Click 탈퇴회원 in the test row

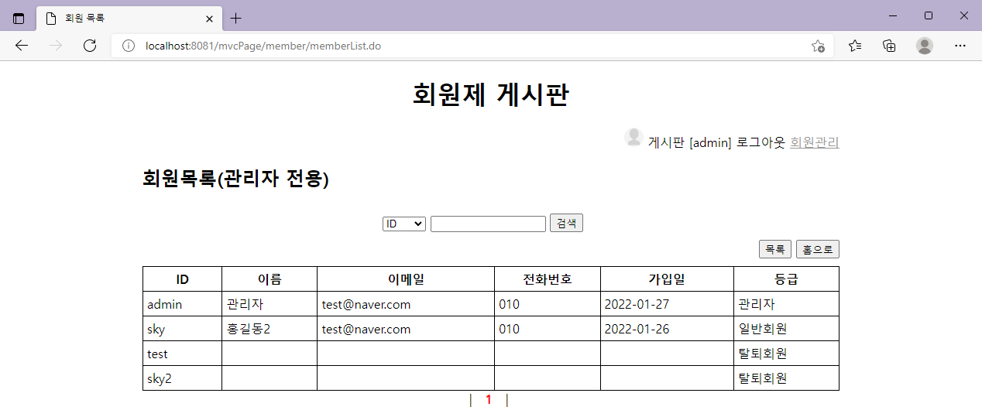click(786, 354)
